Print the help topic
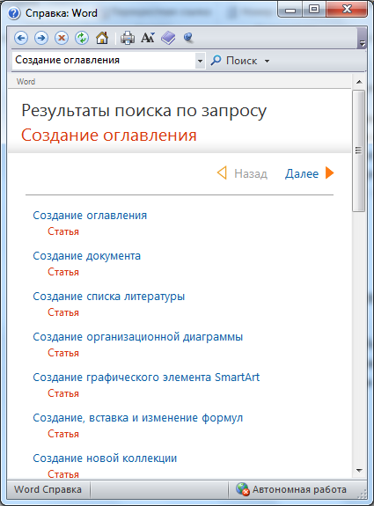This screenshot has width=374, height=506. 128,38
